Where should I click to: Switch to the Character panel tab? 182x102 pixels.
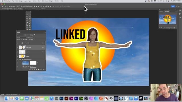tap(161, 11)
